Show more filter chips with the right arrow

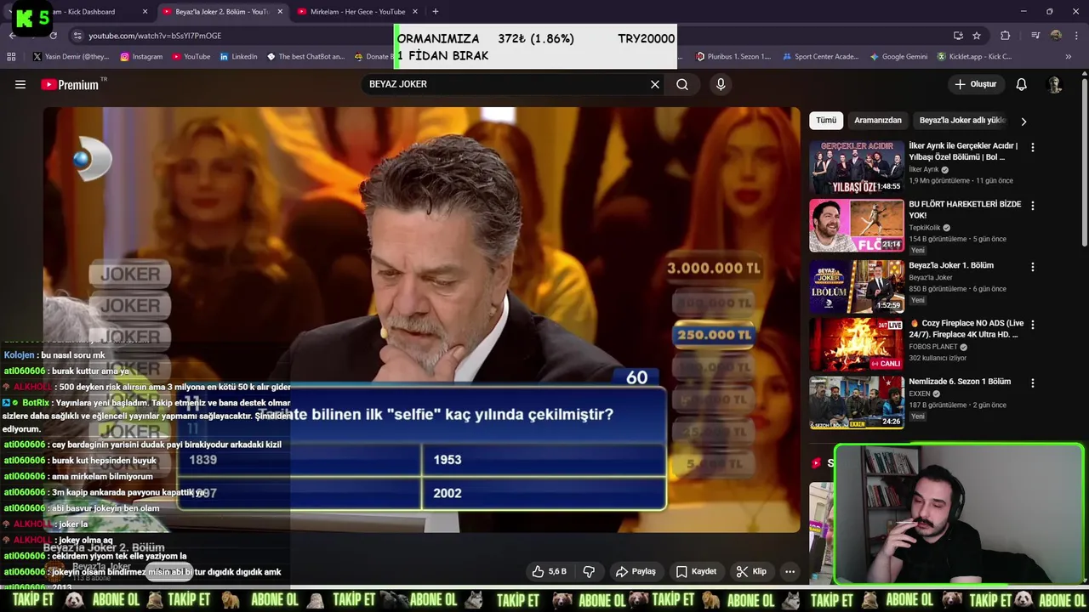coord(1023,121)
